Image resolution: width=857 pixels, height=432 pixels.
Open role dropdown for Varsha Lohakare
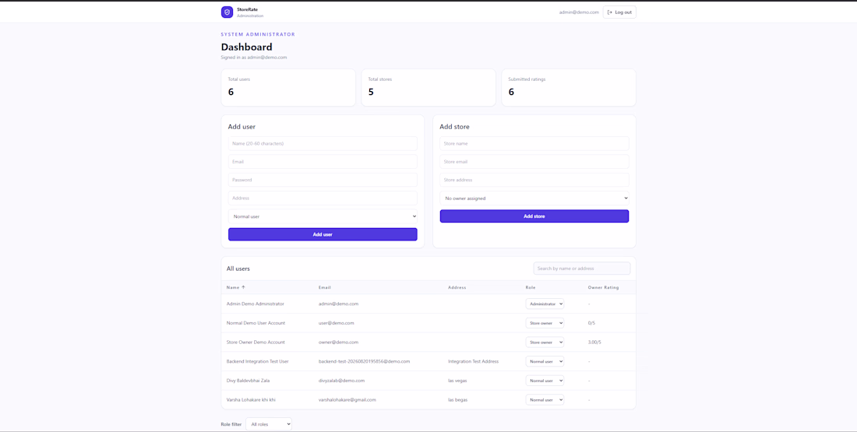[545, 400]
